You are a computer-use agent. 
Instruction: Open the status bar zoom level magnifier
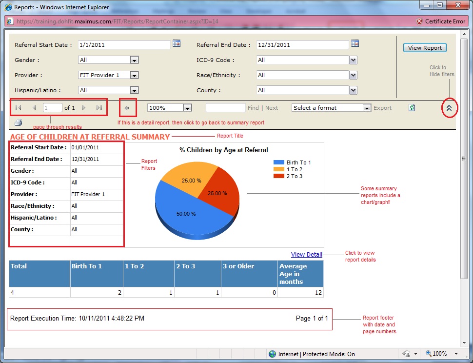(x=428, y=354)
